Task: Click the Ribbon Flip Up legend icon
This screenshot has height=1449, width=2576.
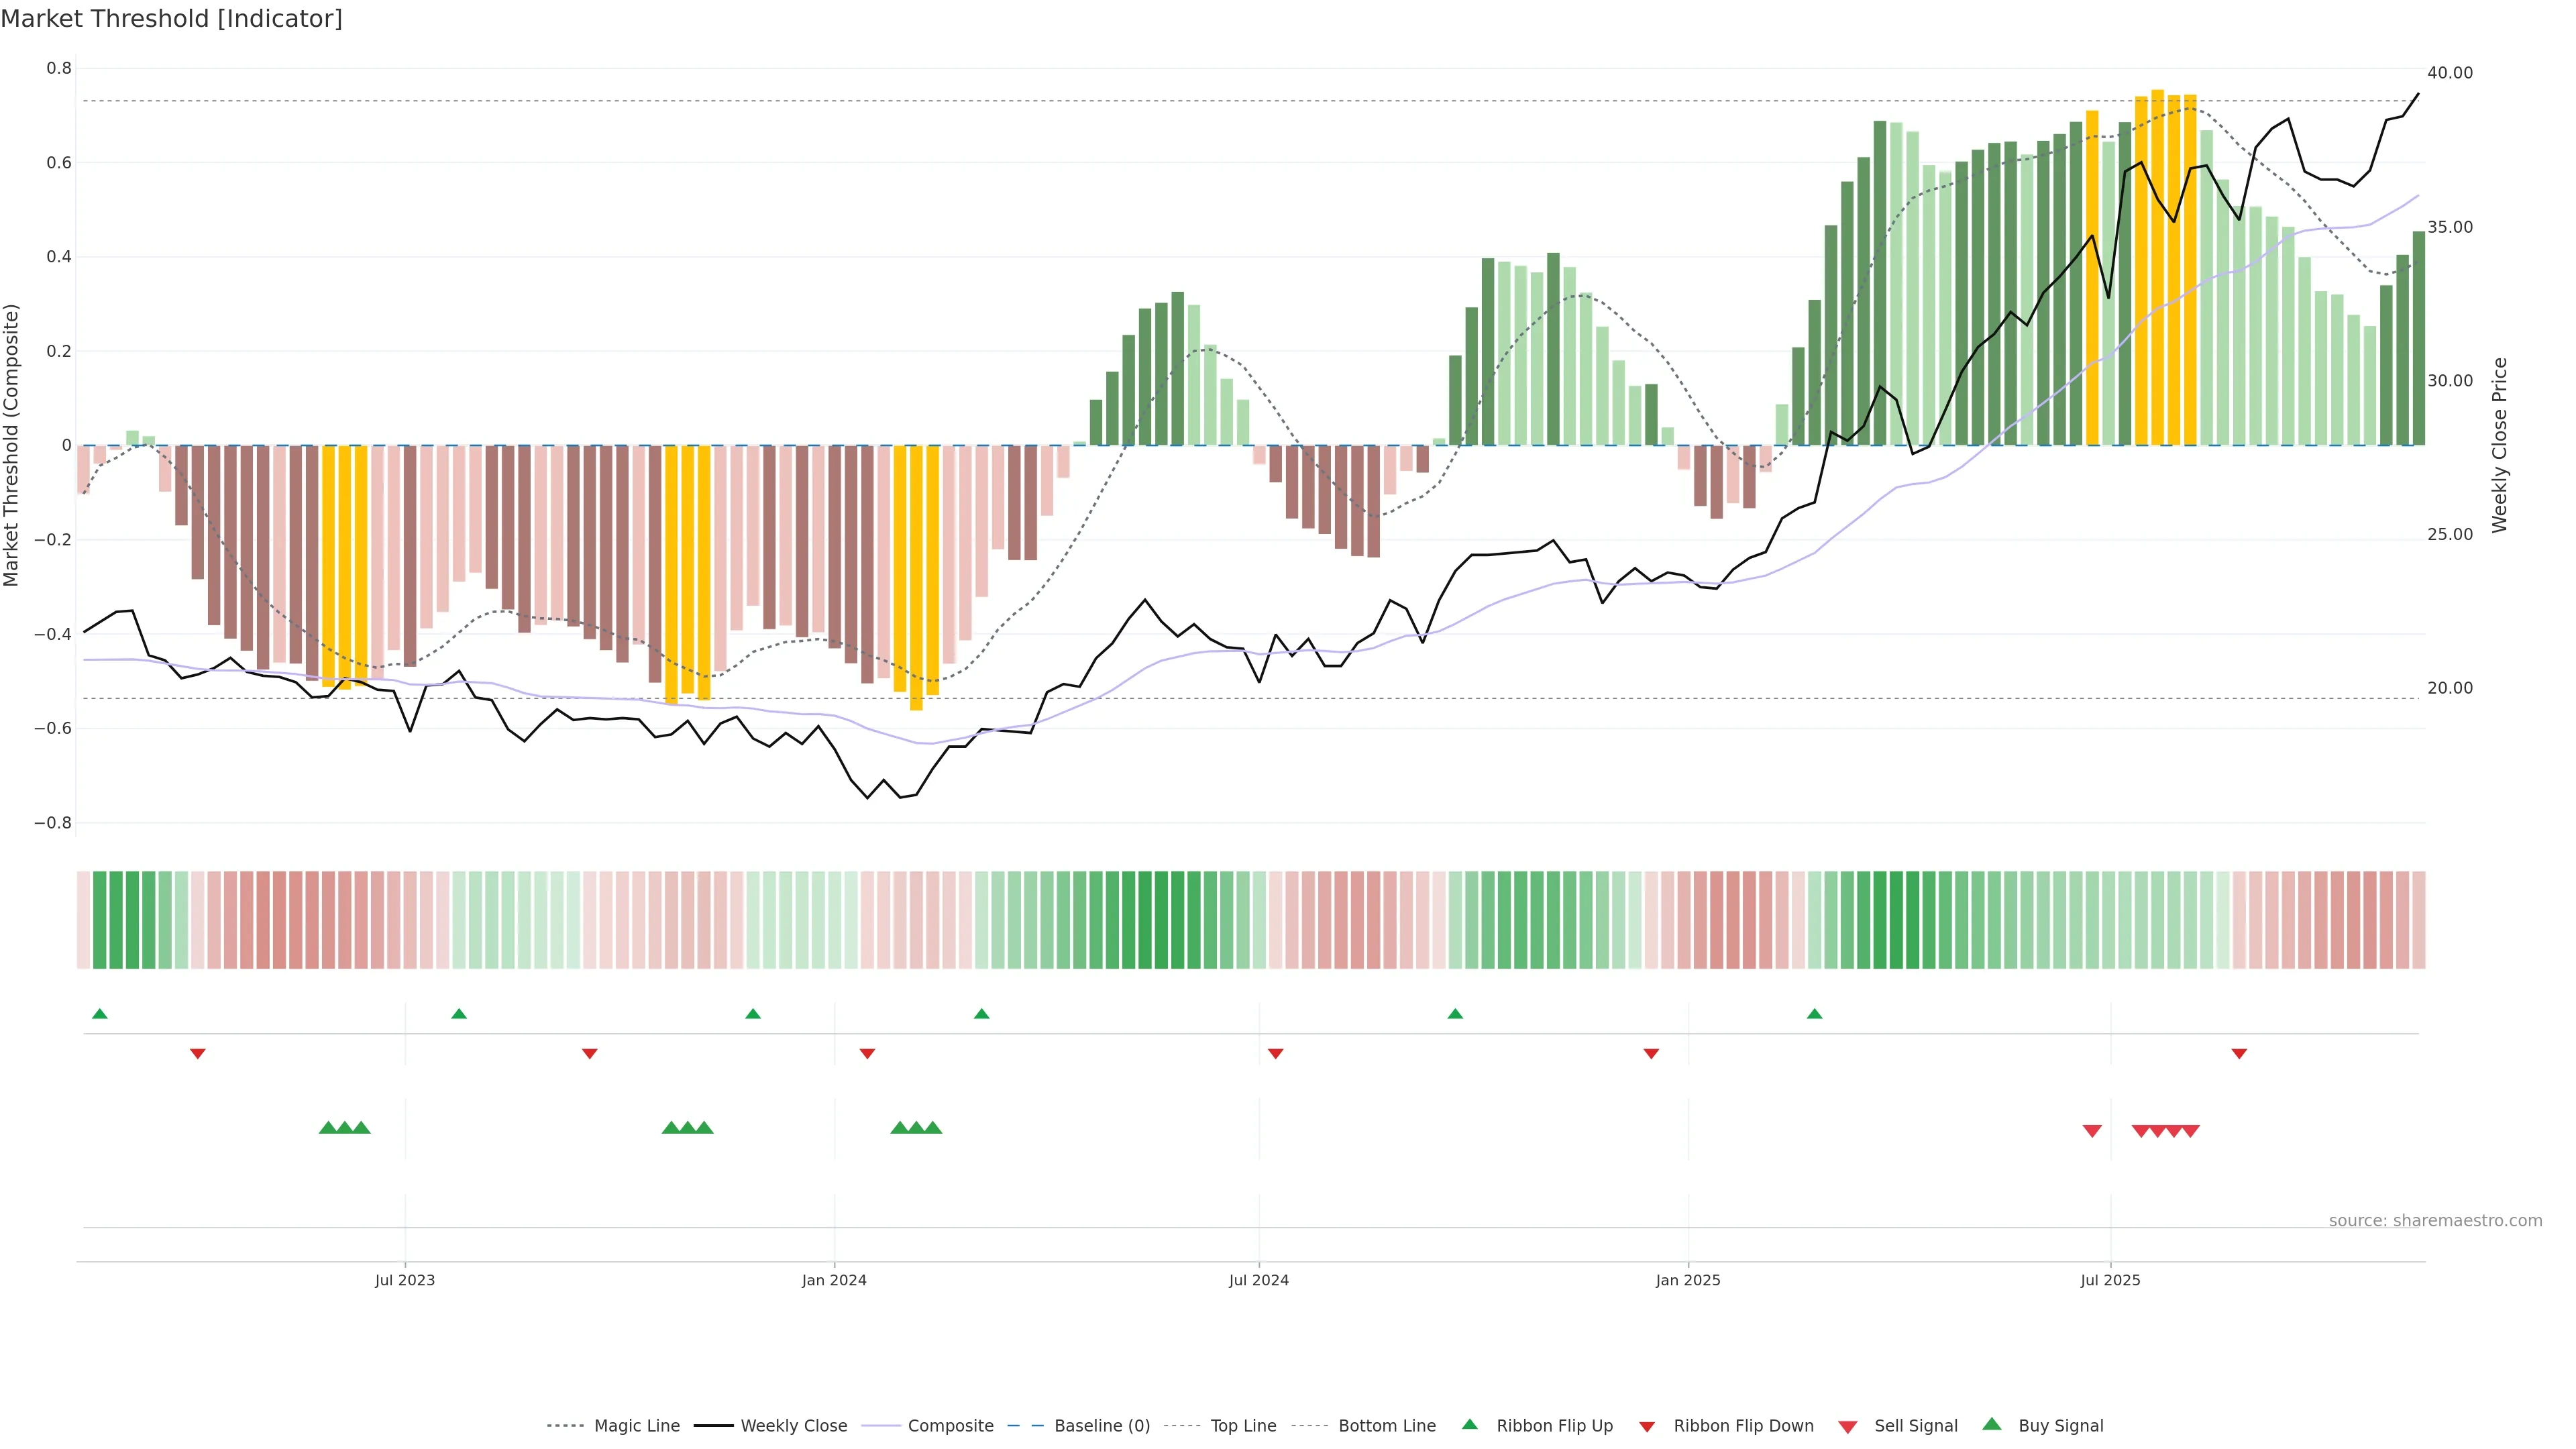Action: tap(1469, 1424)
